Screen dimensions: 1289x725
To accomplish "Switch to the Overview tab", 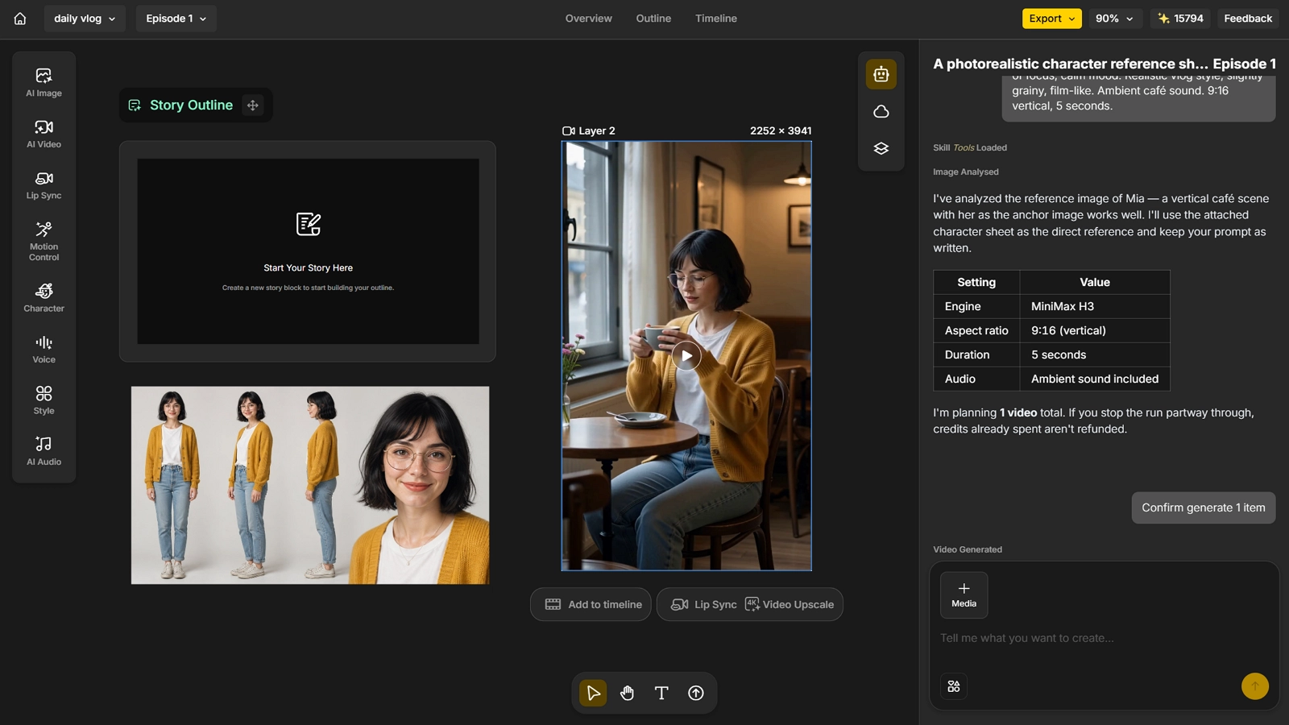I will point(588,19).
